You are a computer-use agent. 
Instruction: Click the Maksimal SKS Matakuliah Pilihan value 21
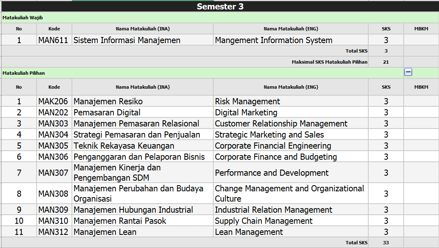pyautogui.click(x=386, y=62)
